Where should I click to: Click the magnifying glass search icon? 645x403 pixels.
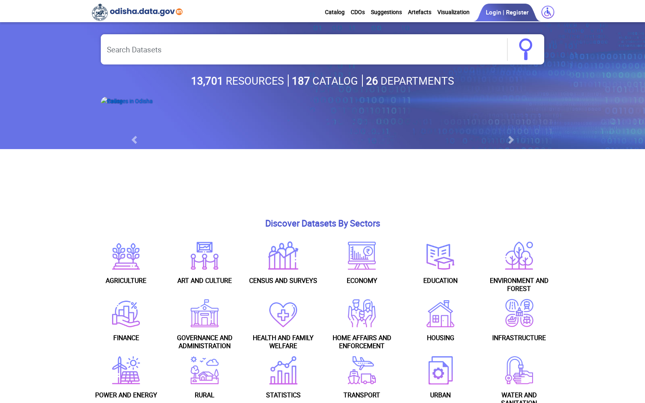525,50
